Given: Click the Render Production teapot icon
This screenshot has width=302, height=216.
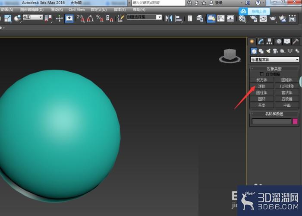Looking at the screenshot, I should pyautogui.click(x=273, y=19).
